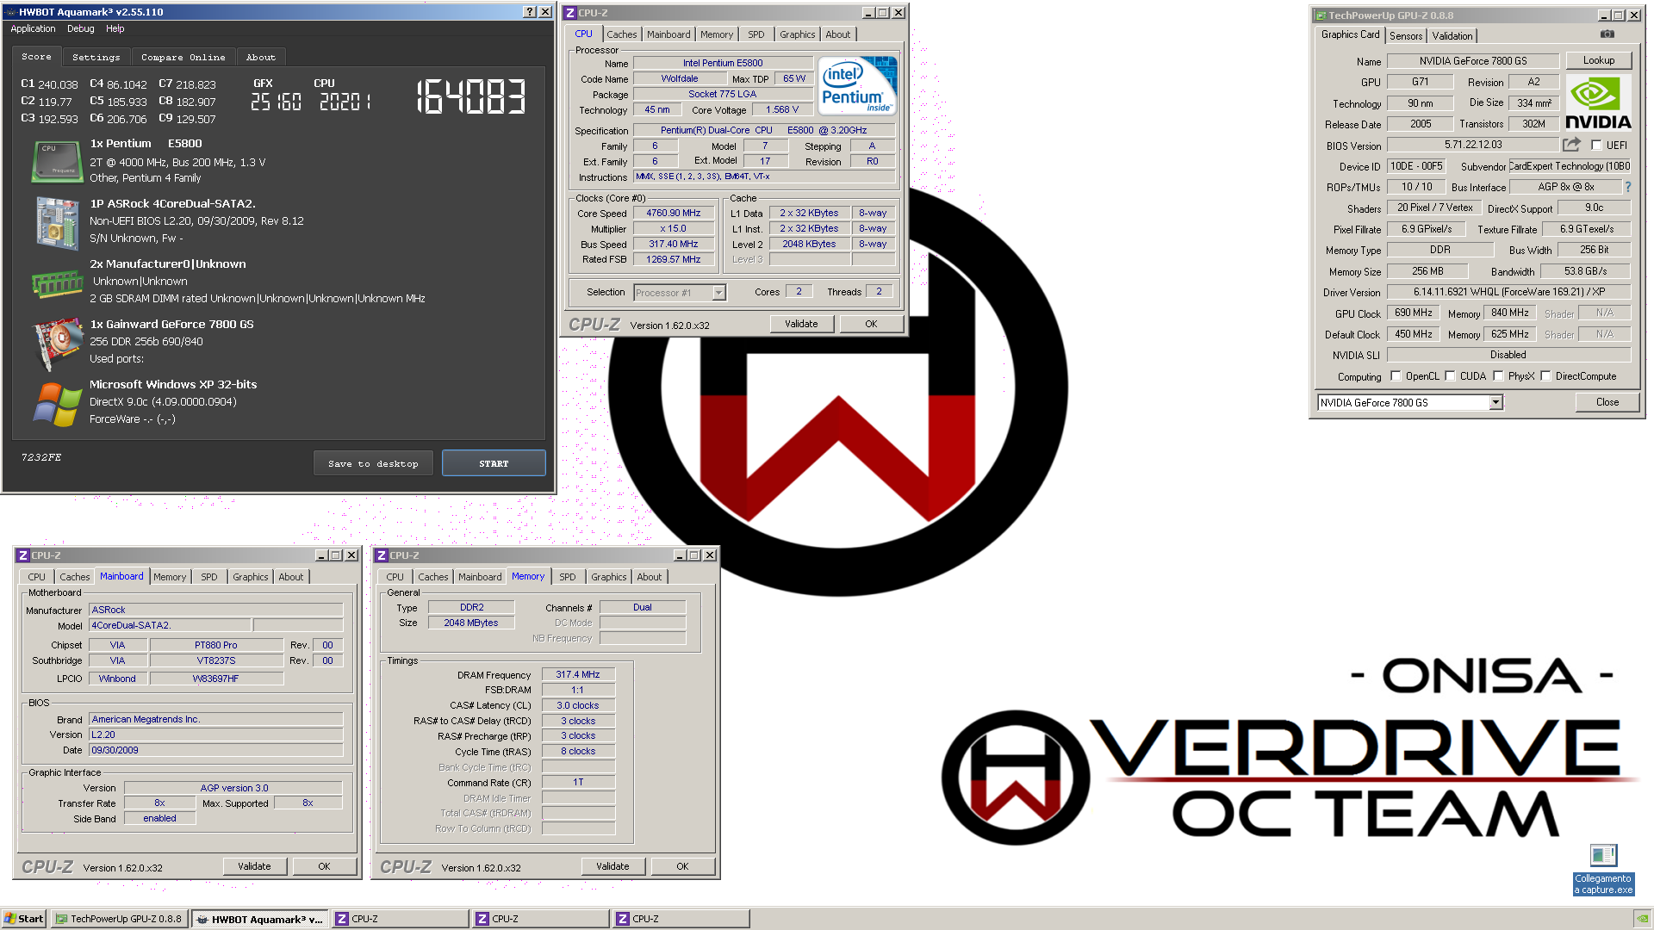Open Graphics tab in Mainboard CPU-Z window

tap(251, 577)
